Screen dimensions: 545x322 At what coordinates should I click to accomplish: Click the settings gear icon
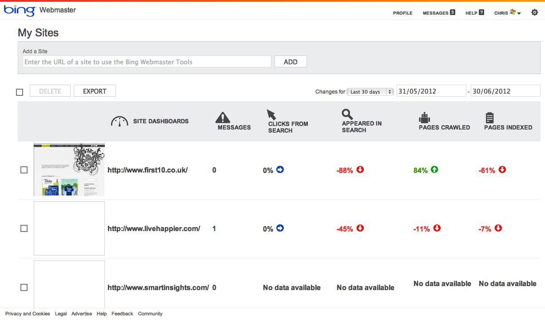534,12
